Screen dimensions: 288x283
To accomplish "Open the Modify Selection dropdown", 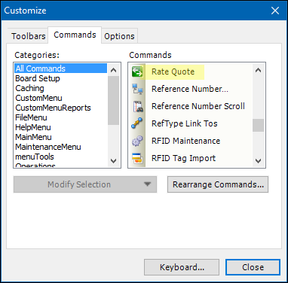I will pos(85,184).
